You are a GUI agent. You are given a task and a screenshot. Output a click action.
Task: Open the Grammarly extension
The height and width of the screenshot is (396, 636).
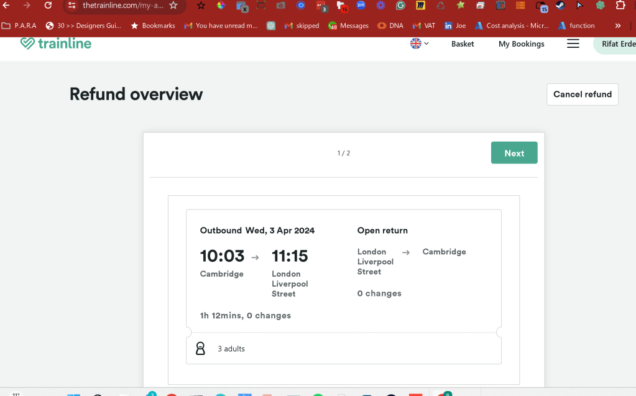[400, 5]
